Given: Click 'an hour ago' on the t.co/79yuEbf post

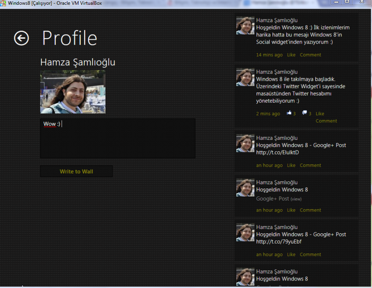Looking at the screenshot, I should click(x=269, y=254).
